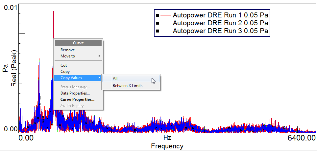
Task: Open Data Properties... dialog
Action: (75, 93)
